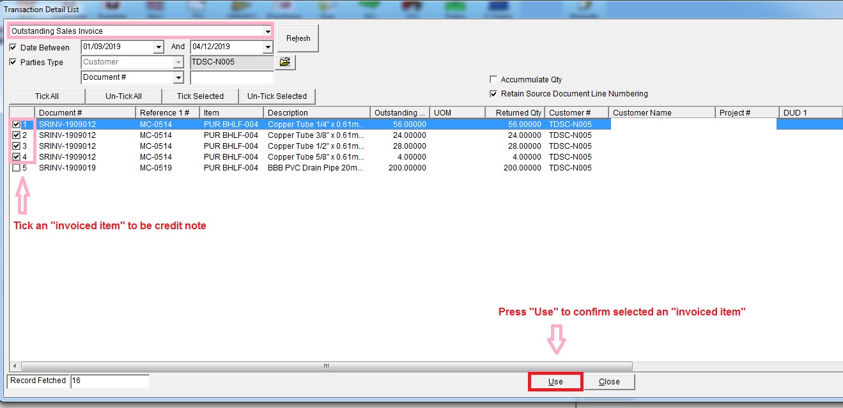Screen dimensions: 843x408
Task: Click the Un-Tick Selected button
Action: click(277, 96)
